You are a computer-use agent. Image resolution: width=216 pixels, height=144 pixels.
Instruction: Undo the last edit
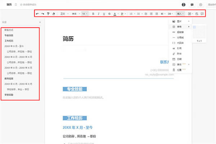[37, 14]
